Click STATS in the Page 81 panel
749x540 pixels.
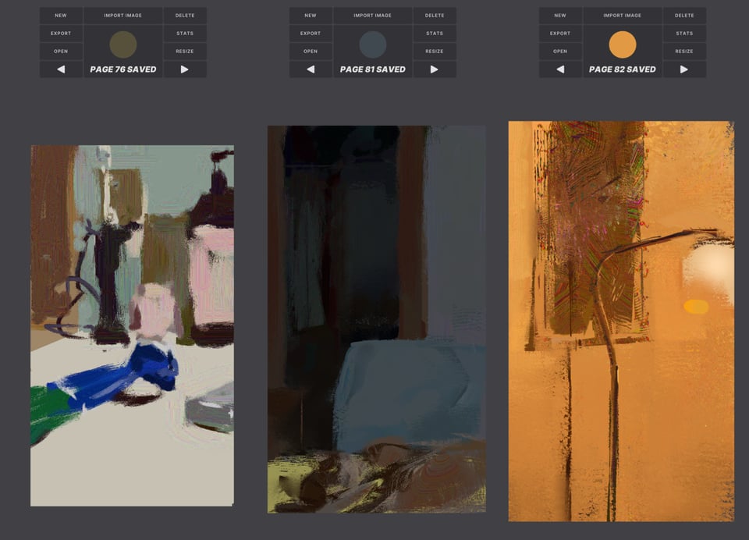435,34
